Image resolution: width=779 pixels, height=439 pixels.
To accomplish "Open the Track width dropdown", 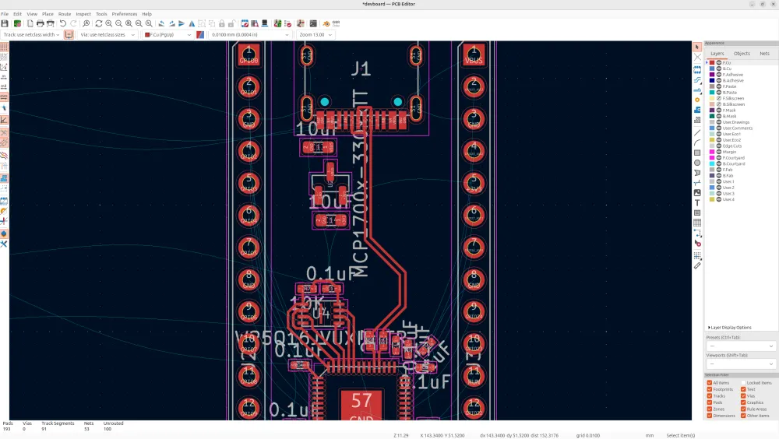I will [x=31, y=35].
